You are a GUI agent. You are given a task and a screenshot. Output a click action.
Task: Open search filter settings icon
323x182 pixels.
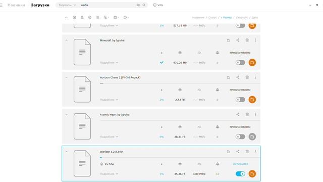[138, 5]
